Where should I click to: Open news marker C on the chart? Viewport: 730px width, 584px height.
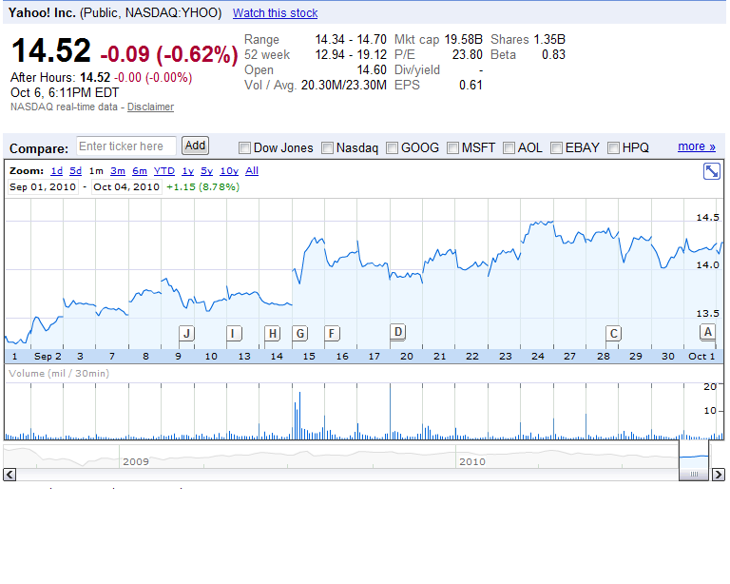pos(614,334)
